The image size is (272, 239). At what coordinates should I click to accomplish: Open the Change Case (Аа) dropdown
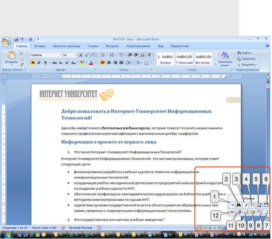click(x=74, y=63)
